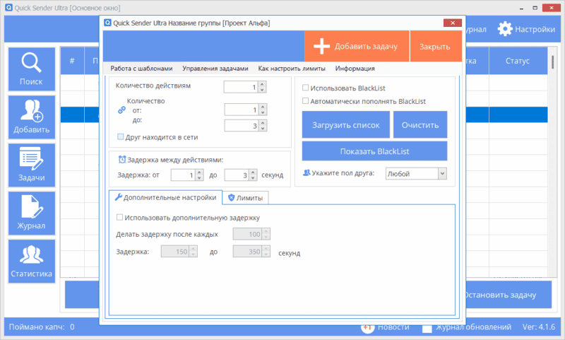Image resolution: width=565 pixels, height=340 pixels.
Task: Click the Загрузить список button
Action: pyautogui.click(x=346, y=124)
